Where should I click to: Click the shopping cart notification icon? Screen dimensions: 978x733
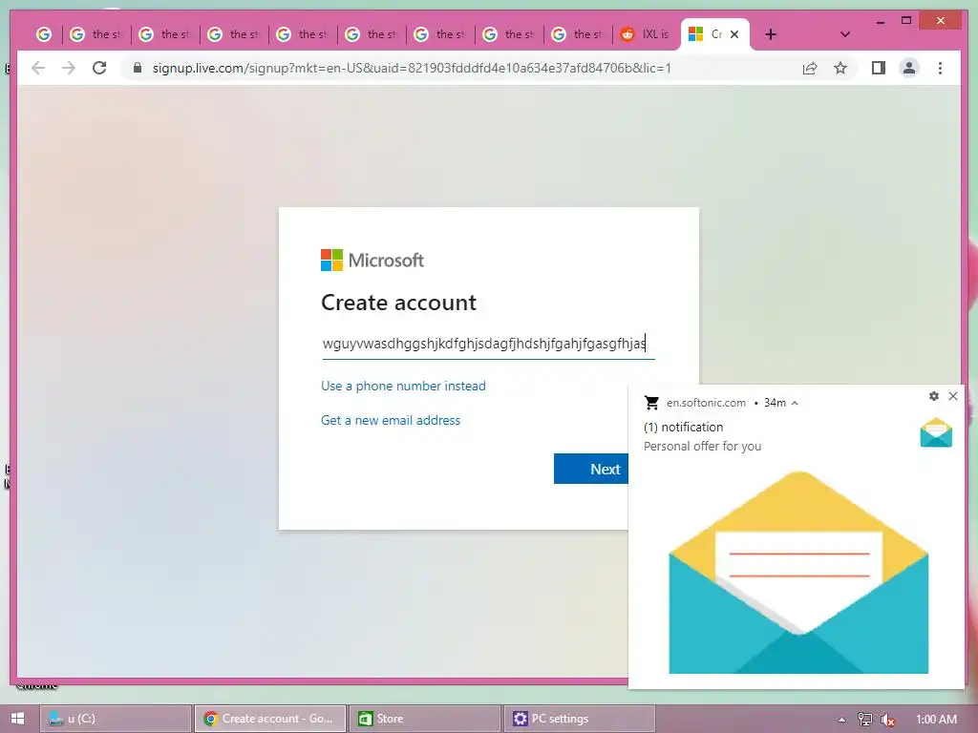(651, 403)
